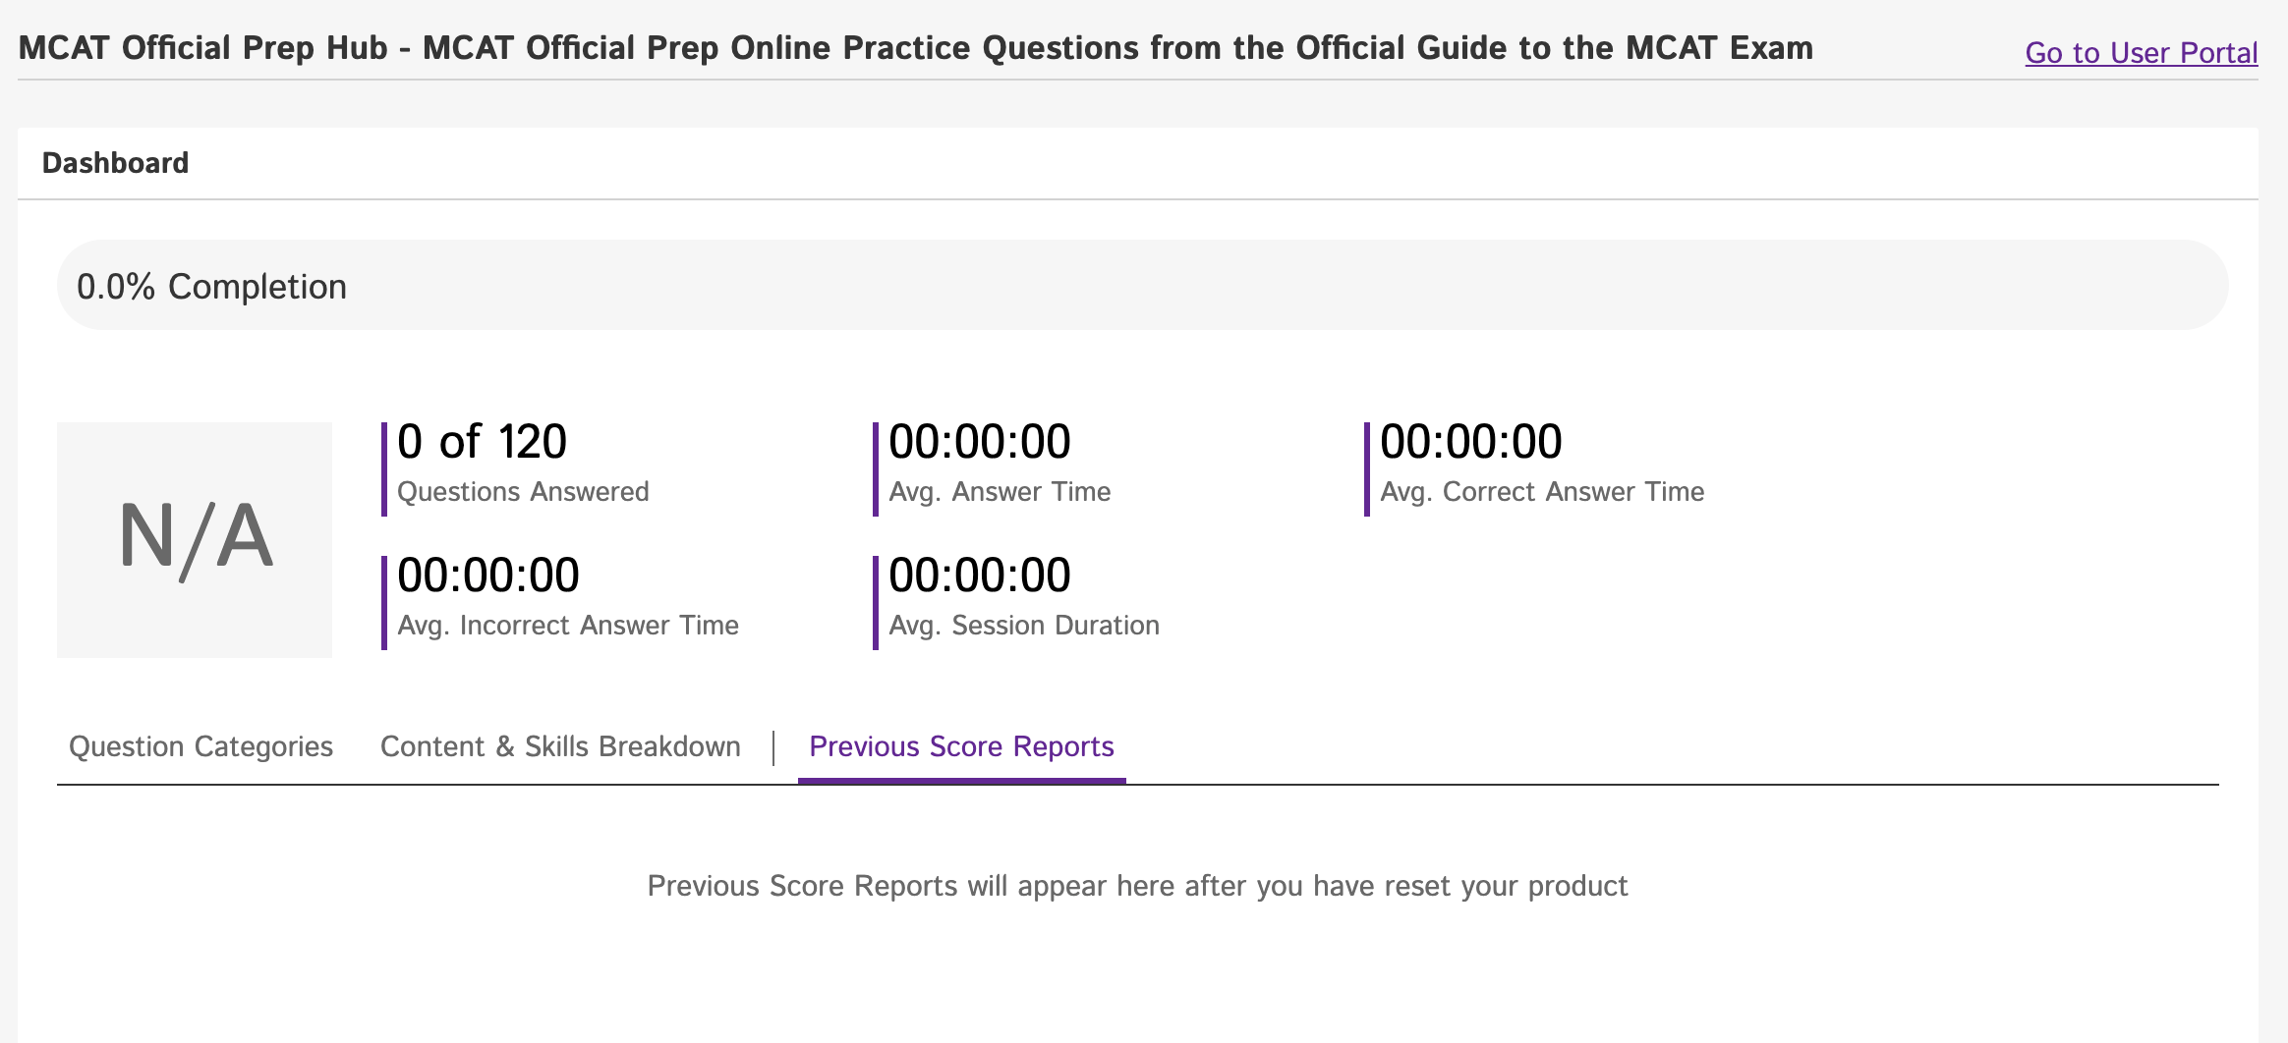Switch to the Content & Skills Breakdown tab
The height and width of the screenshot is (1043, 2288).
[x=560, y=746]
